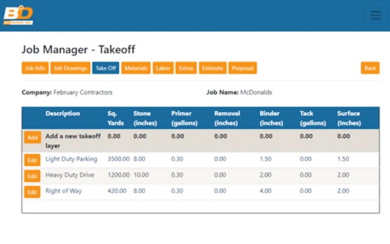Click the Primer (gallons) column header

point(185,118)
